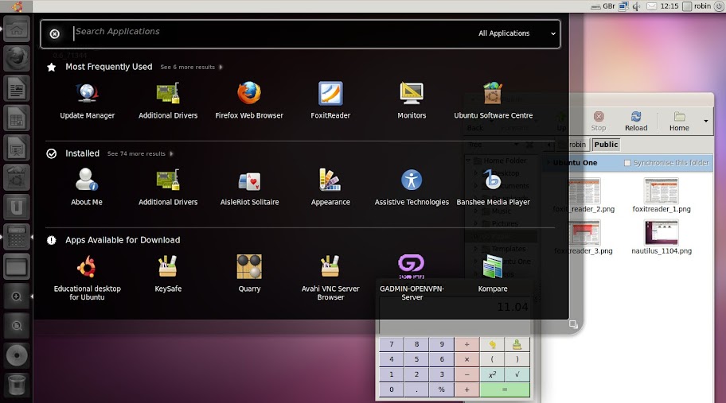Open Home Folder launcher icon
This screenshot has height=403, width=726.
pyautogui.click(x=17, y=29)
